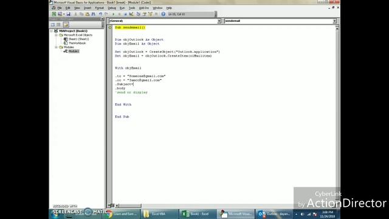Open the Insert menu
This screenshot has height=219, width=389.
[88, 8]
